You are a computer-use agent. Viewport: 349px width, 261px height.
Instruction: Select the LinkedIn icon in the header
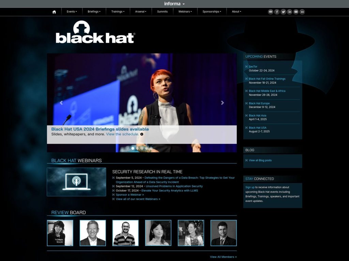[289, 12]
